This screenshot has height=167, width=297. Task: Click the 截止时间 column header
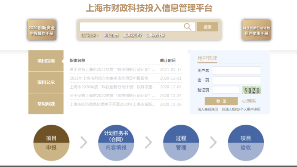pos(167,60)
